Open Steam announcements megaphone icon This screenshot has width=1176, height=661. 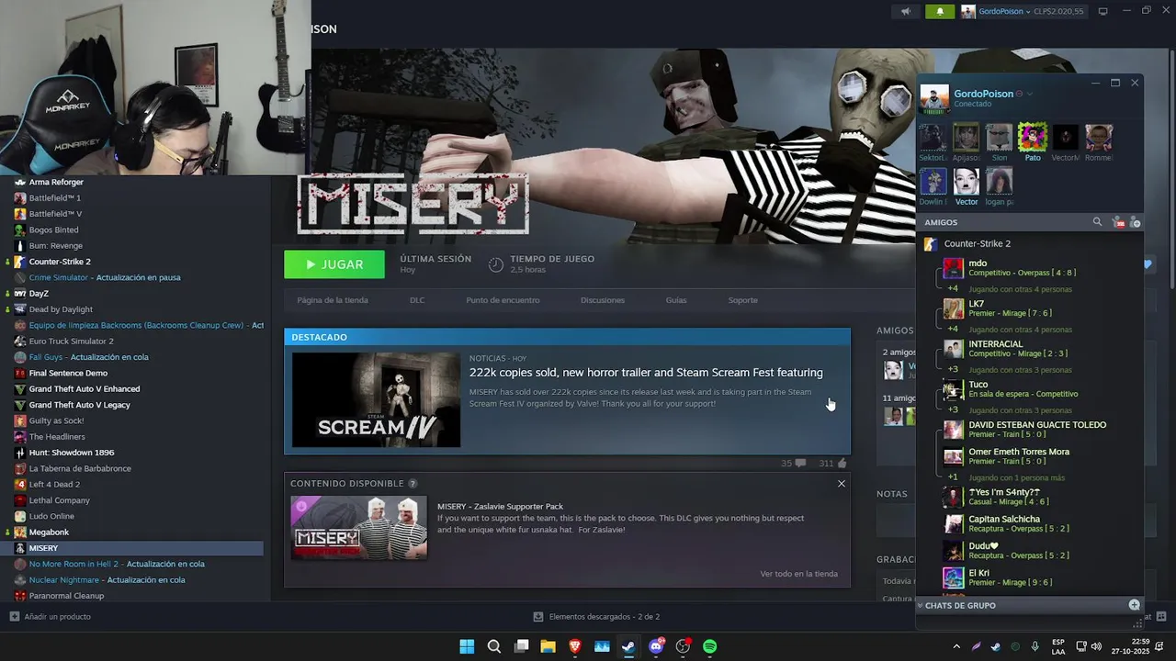(906, 12)
